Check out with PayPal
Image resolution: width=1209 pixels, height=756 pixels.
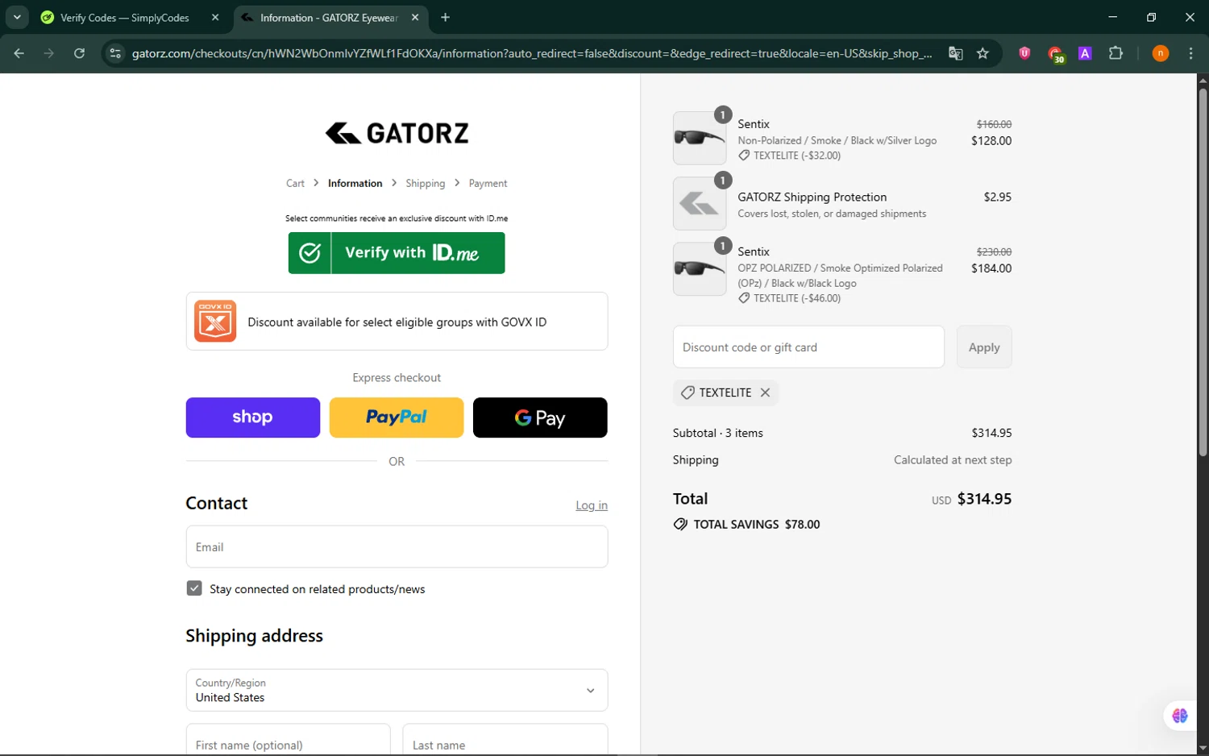pyautogui.click(x=397, y=417)
